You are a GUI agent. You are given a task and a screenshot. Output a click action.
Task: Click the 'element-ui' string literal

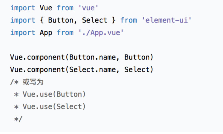click(166, 20)
